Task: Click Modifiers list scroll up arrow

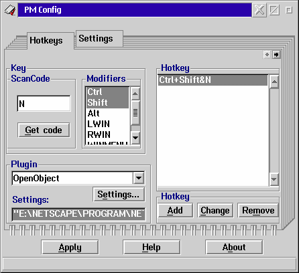Action: point(135,94)
